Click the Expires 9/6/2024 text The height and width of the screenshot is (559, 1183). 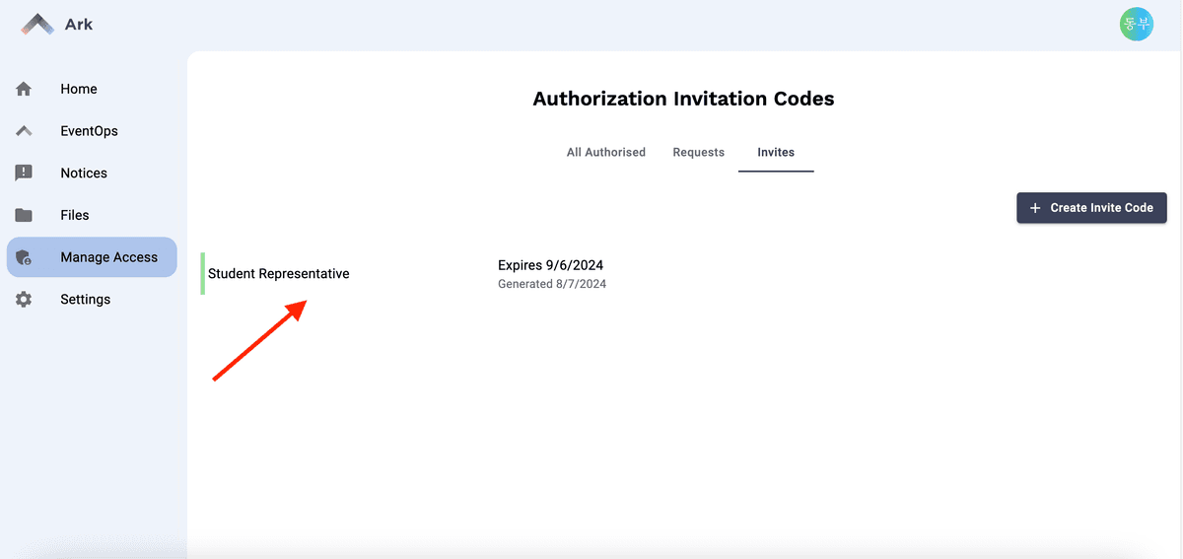550,265
